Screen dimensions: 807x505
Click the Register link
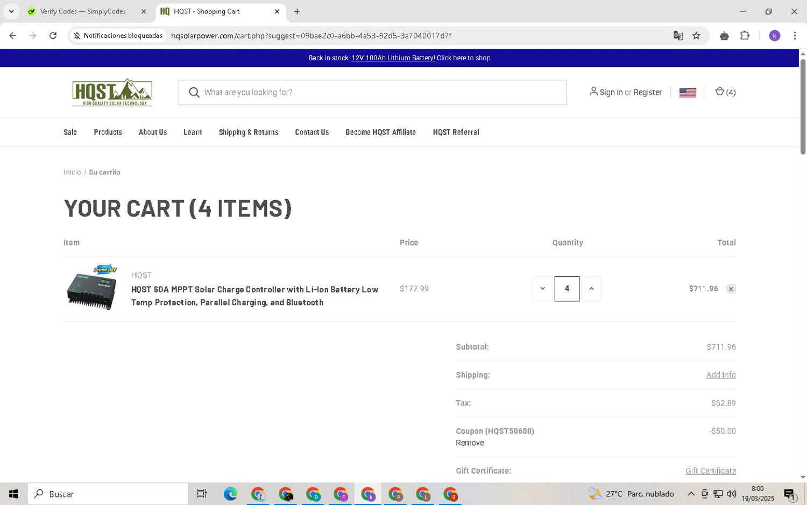(x=647, y=92)
